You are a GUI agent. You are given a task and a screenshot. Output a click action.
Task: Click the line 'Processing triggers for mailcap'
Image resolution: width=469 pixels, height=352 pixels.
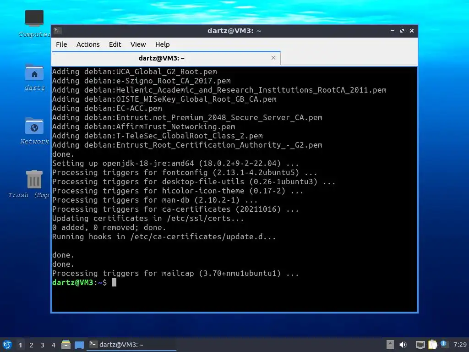point(175,273)
